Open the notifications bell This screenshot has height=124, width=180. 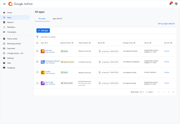click(x=170, y=4)
